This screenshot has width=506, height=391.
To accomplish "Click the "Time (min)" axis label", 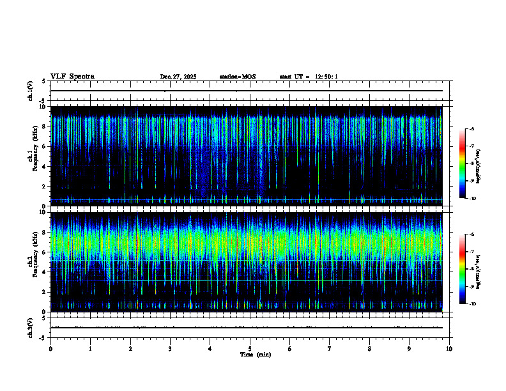I will (256, 355).
